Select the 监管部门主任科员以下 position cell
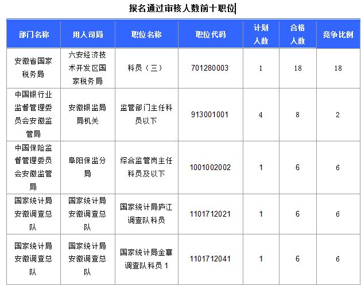361x285 pixels. [146, 114]
